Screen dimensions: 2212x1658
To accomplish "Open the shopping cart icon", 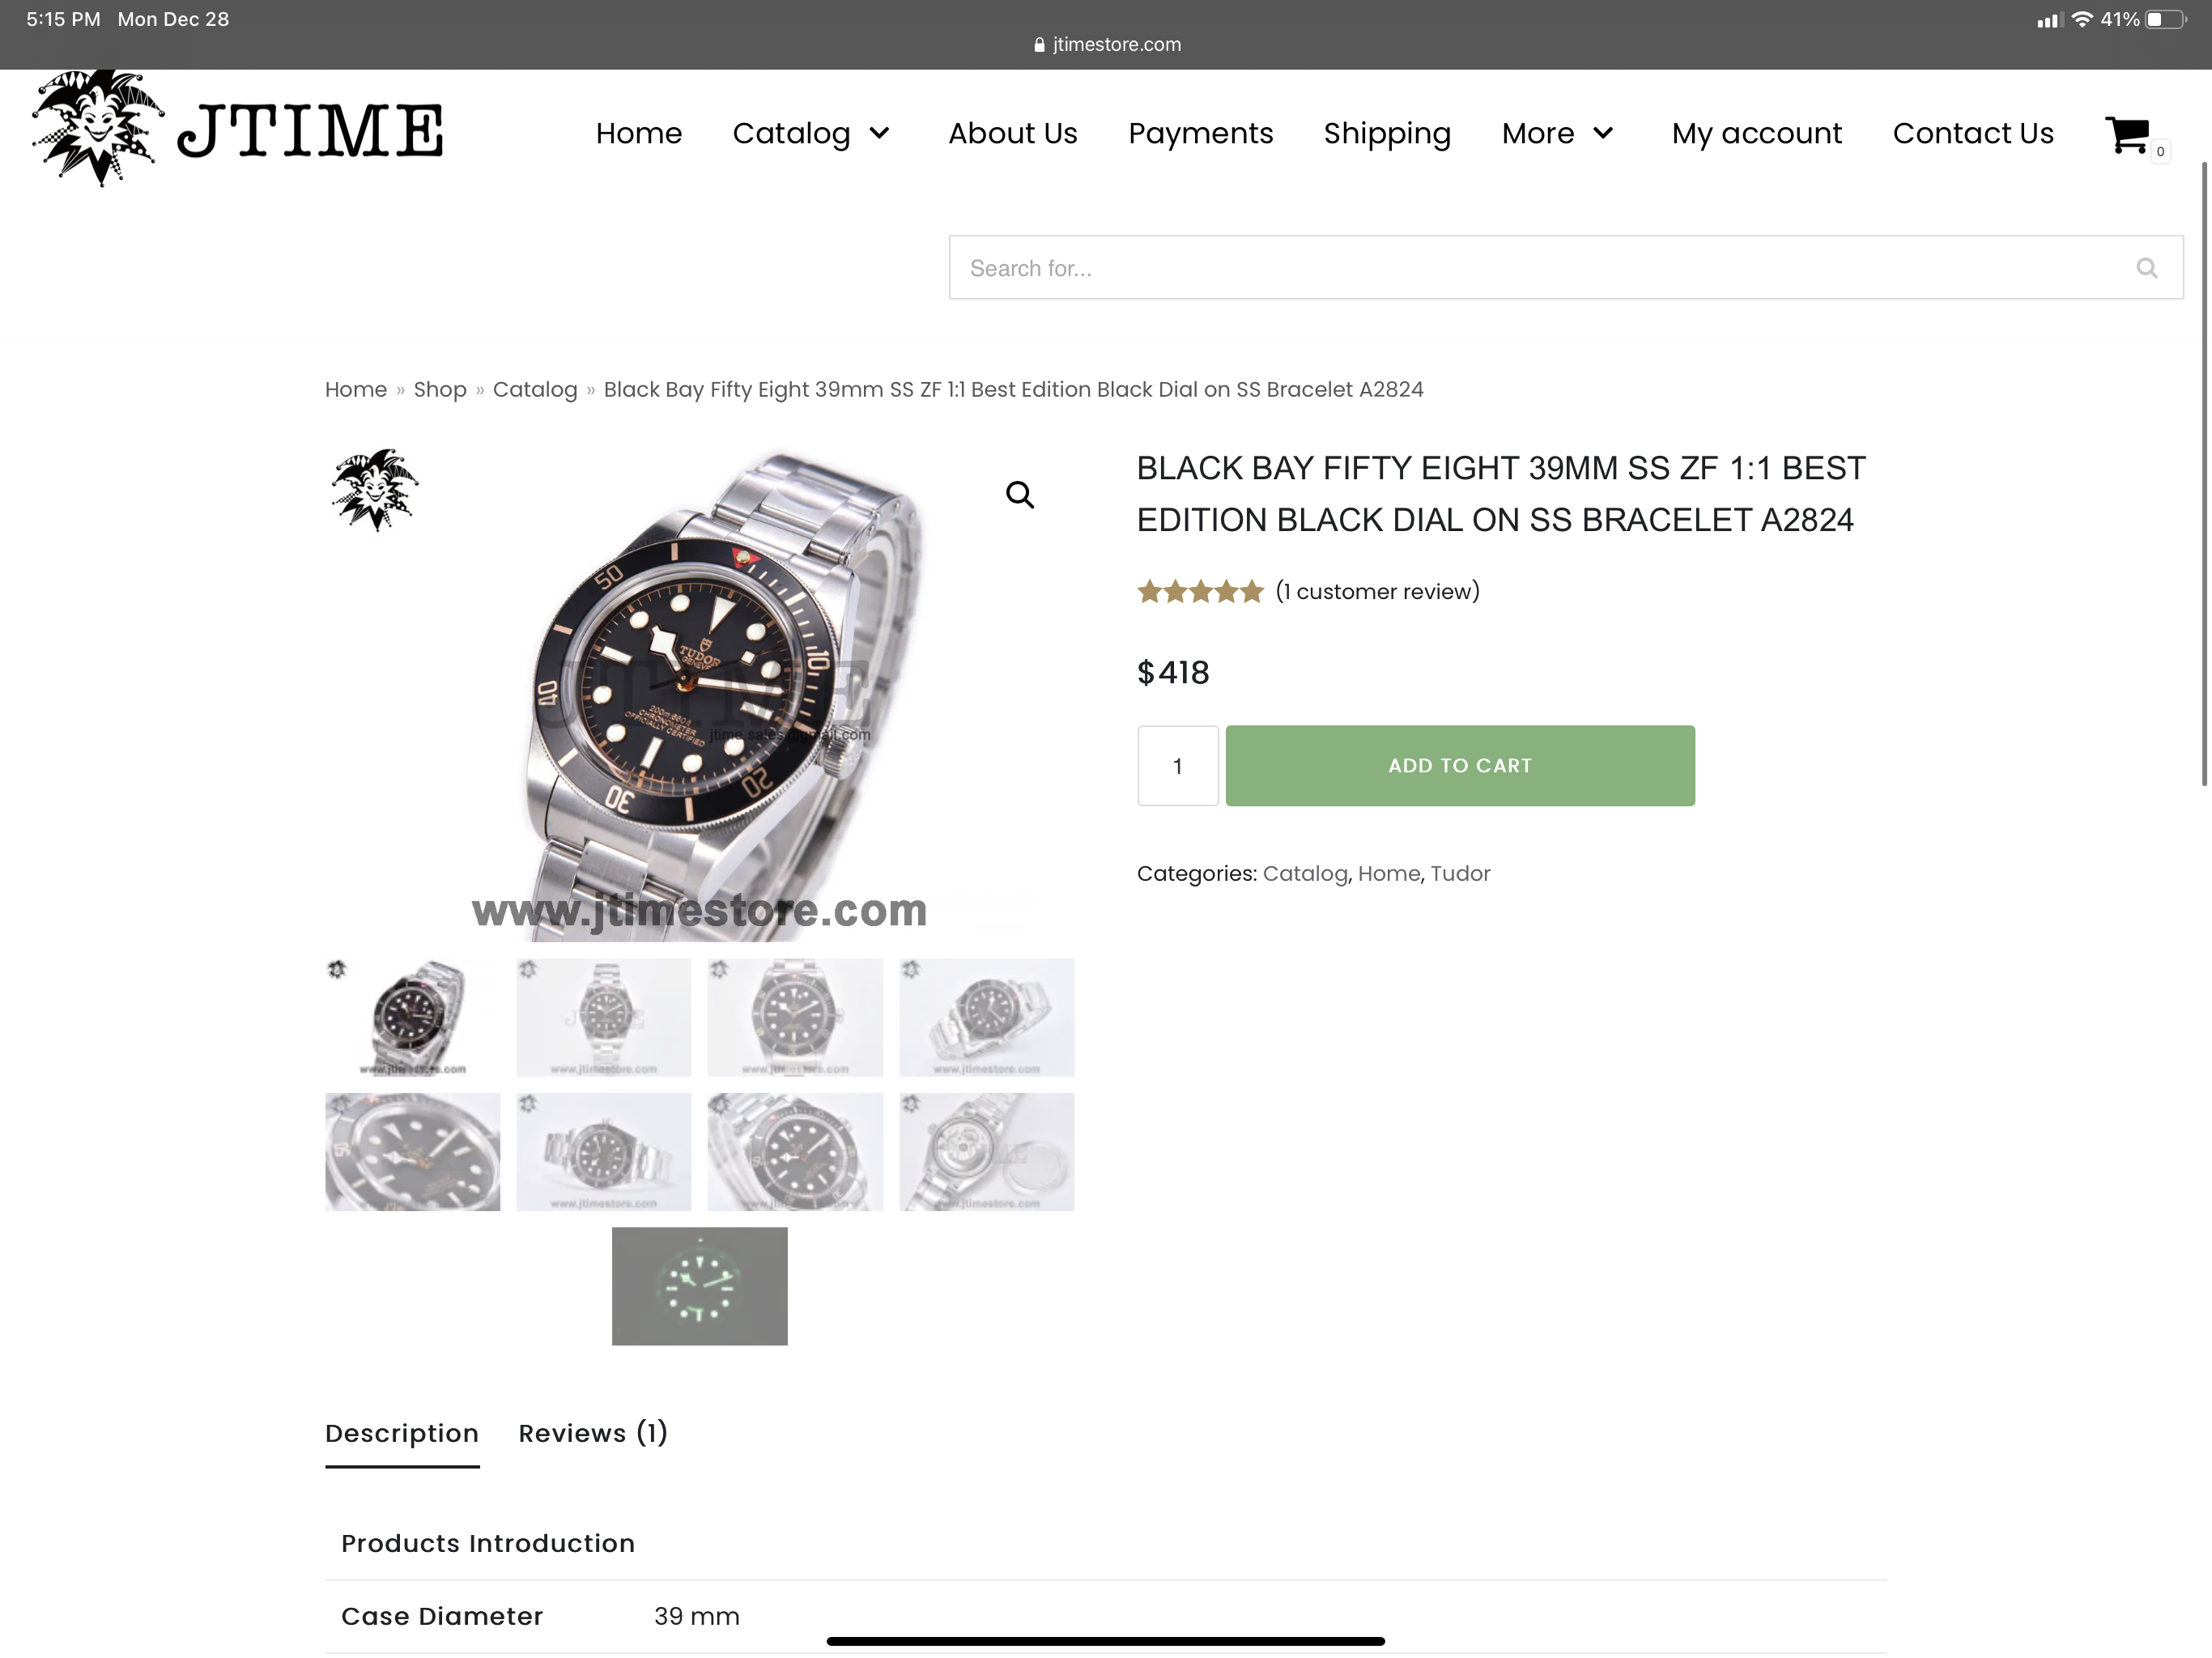I will (2127, 135).
